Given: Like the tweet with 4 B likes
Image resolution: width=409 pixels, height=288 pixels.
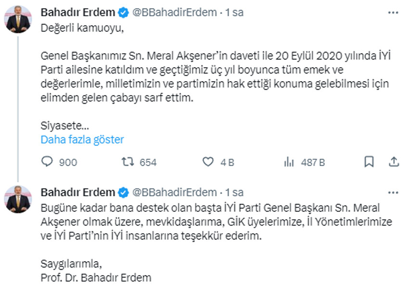Looking at the screenshot, I should click(208, 162).
